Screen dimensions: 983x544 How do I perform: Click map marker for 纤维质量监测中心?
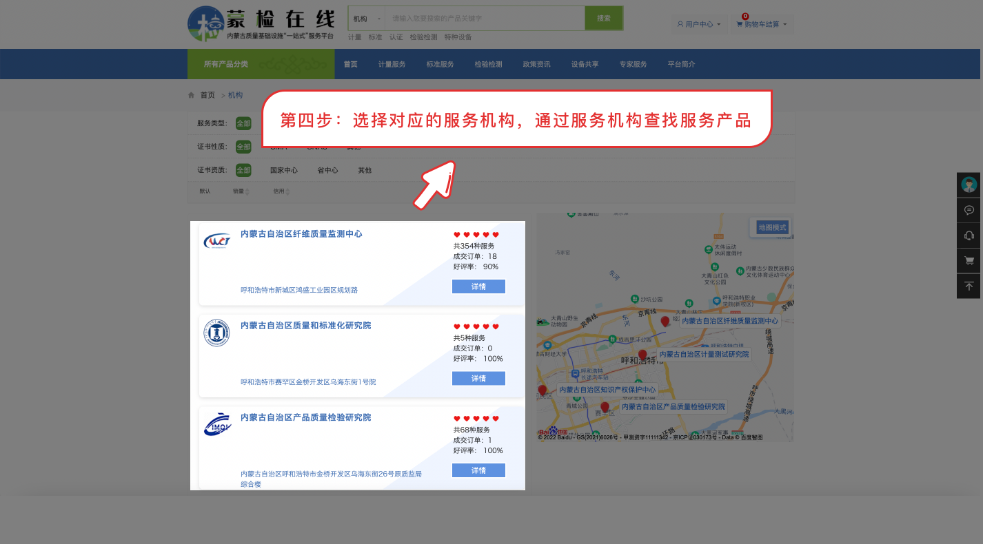point(665,322)
